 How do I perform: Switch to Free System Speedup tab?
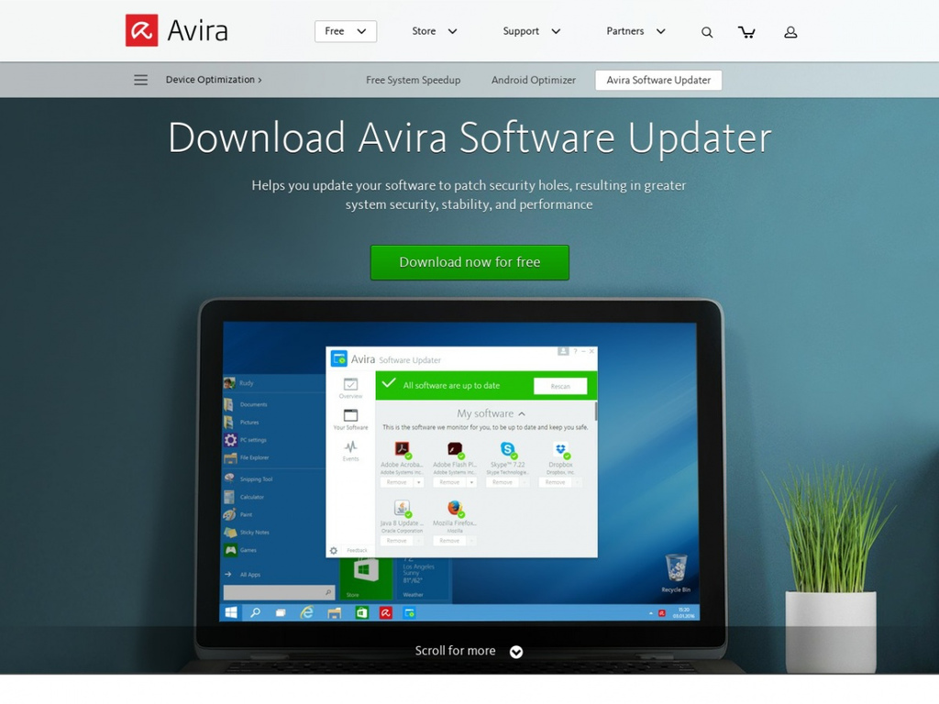[414, 81]
